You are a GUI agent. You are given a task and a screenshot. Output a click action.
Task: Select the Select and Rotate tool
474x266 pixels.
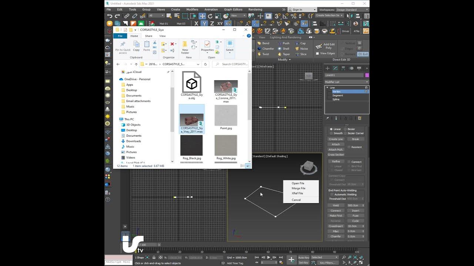pos(210,16)
